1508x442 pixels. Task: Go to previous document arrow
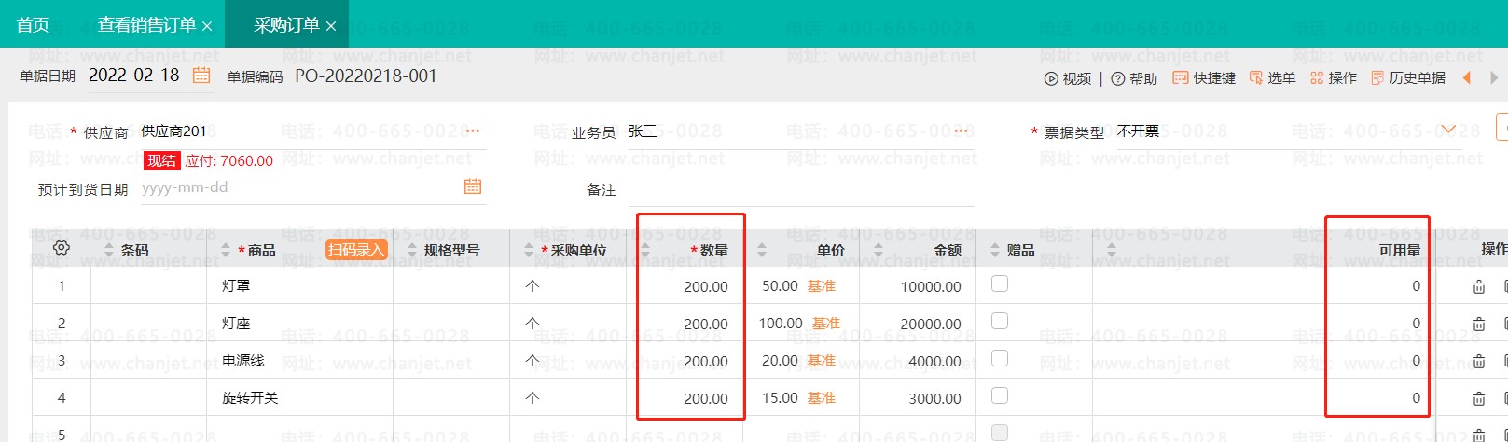point(1467,78)
